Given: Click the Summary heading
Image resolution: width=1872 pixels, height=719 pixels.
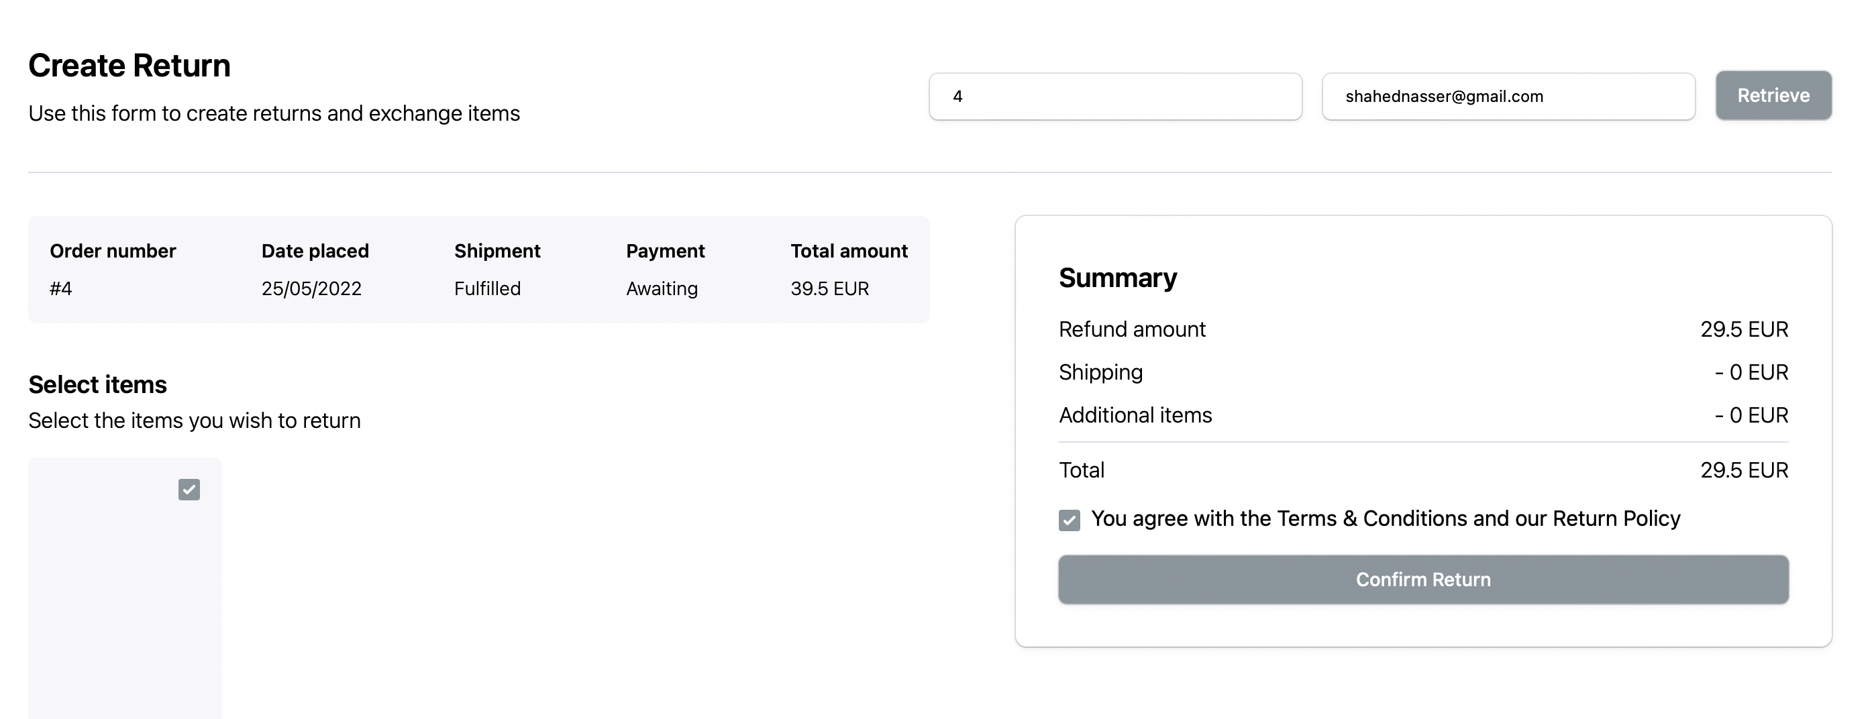Looking at the screenshot, I should pos(1118,278).
